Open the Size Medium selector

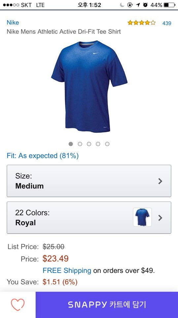(89, 181)
